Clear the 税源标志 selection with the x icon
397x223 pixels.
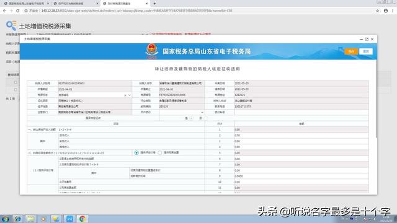point(125,95)
